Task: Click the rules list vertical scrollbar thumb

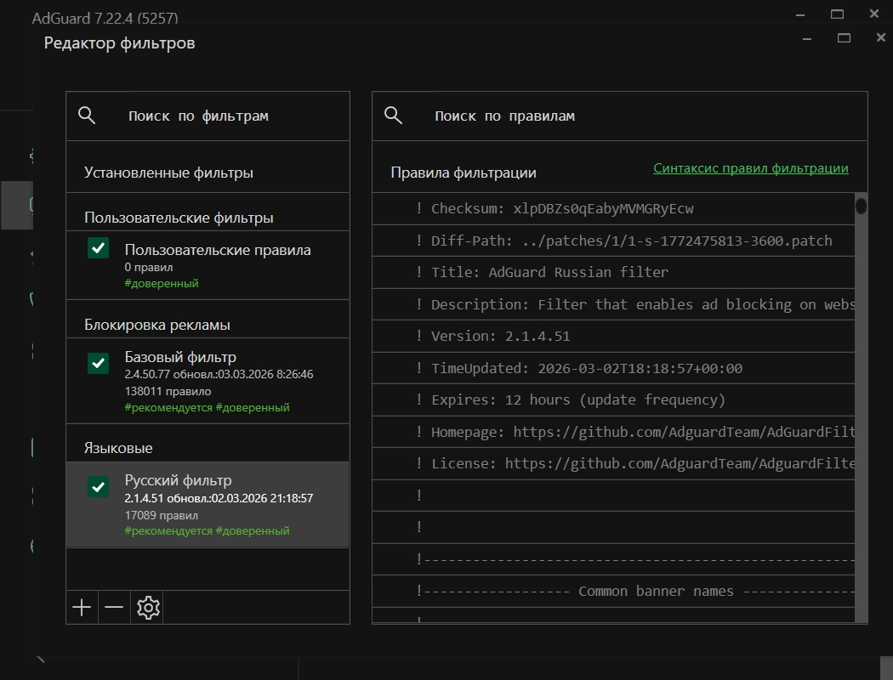Action: [861, 206]
